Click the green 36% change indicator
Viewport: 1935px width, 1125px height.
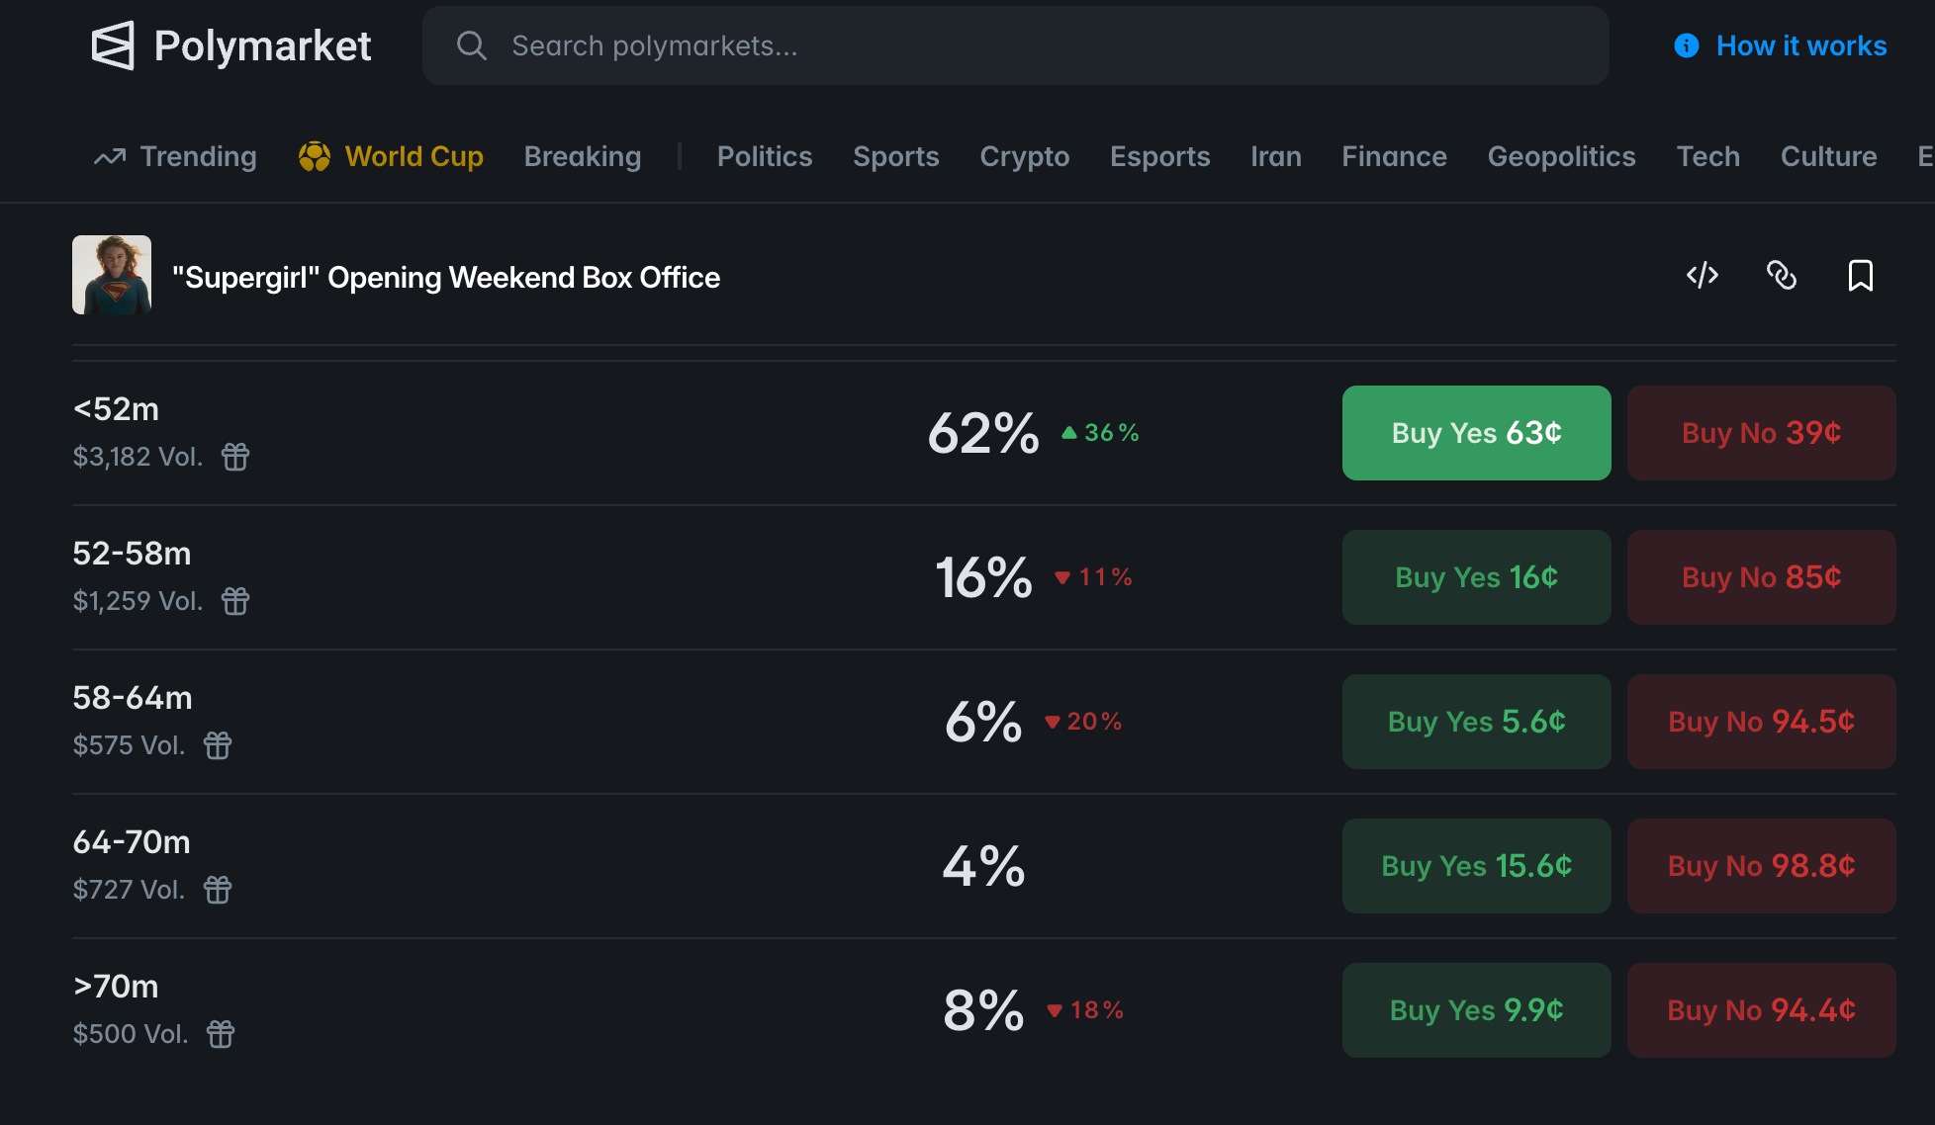(1100, 433)
